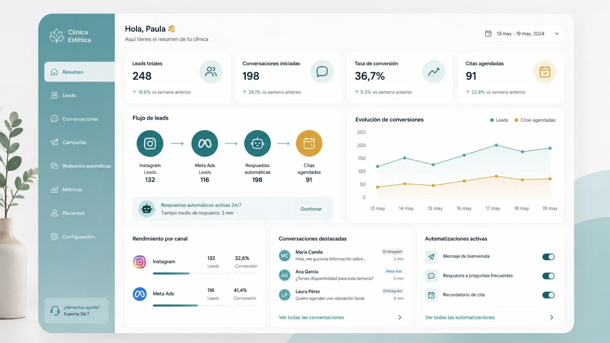Click the Meta Ads logo in Rendimiento por canal
Image resolution: width=610 pixels, height=343 pixels.
tap(140, 294)
